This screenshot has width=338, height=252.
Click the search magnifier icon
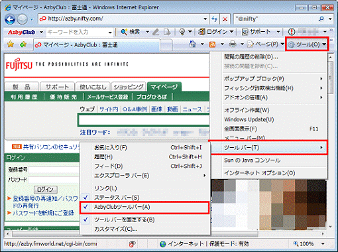click(321, 19)
